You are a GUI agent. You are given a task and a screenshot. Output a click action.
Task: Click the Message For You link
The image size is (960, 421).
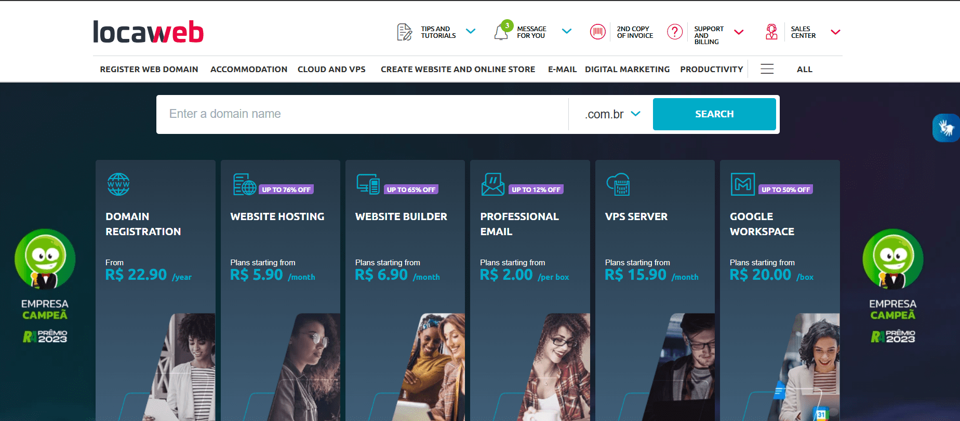tap(531, 32)
